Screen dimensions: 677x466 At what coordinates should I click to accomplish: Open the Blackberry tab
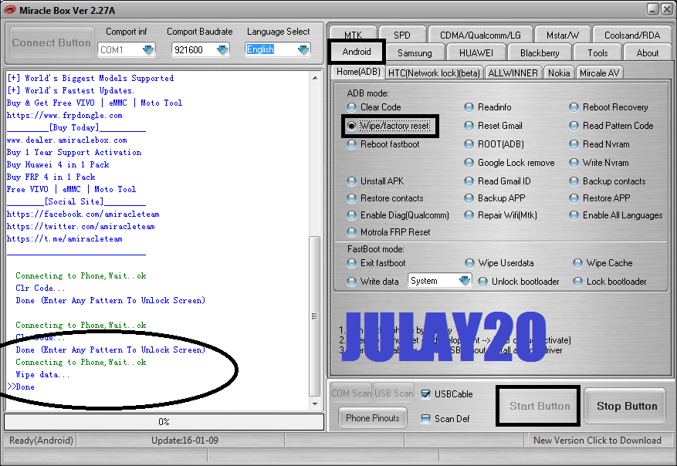(x=540, y=53)
